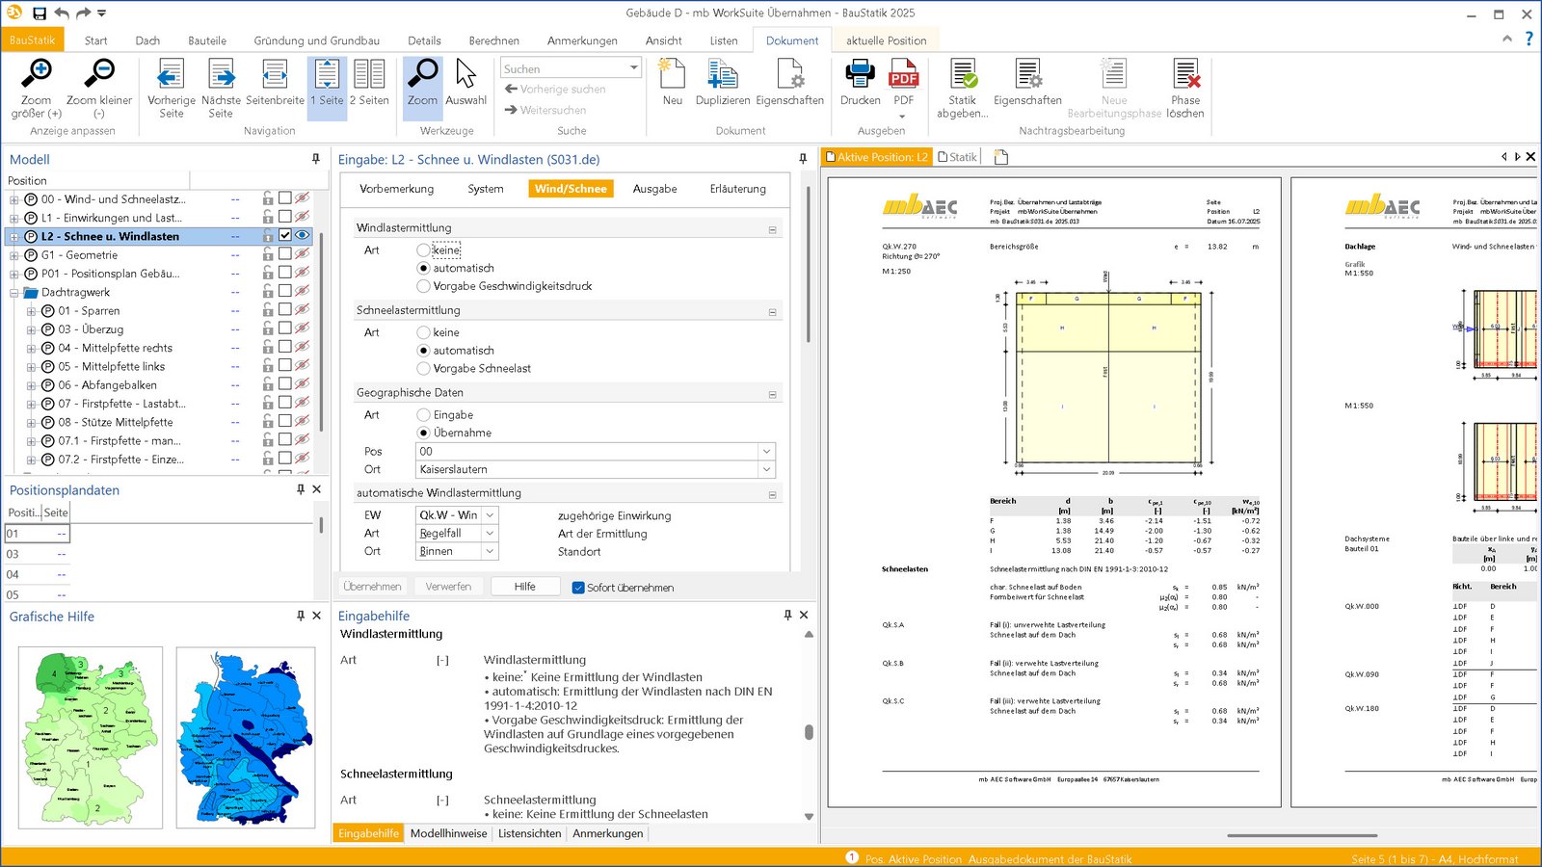Click the BauStatik application button

click(x=32, y=40)
